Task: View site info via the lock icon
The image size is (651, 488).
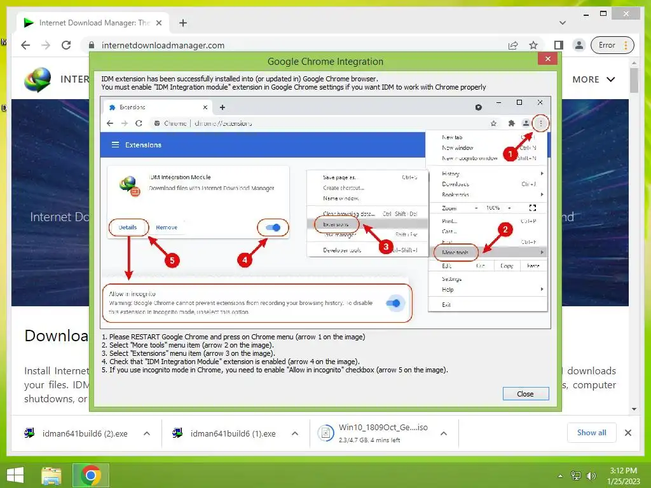Action: pyautogui.click(x=92, y=45)
